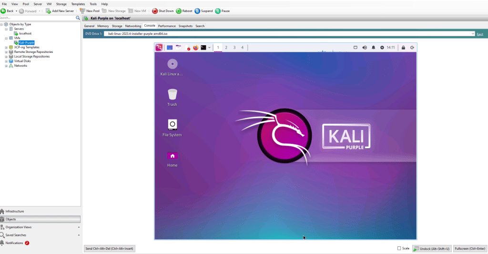Screen dimensions: 488x254
Task: Click the Eject link
Action: pos(479,34)
